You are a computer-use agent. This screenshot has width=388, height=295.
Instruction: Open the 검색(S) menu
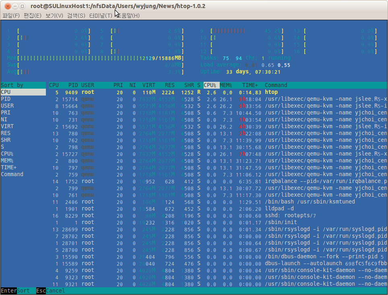76,16
